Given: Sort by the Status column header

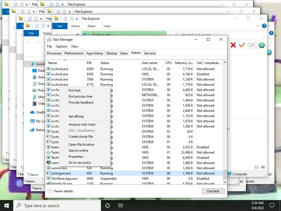Looking at the screenshot, I should (119, 63).
